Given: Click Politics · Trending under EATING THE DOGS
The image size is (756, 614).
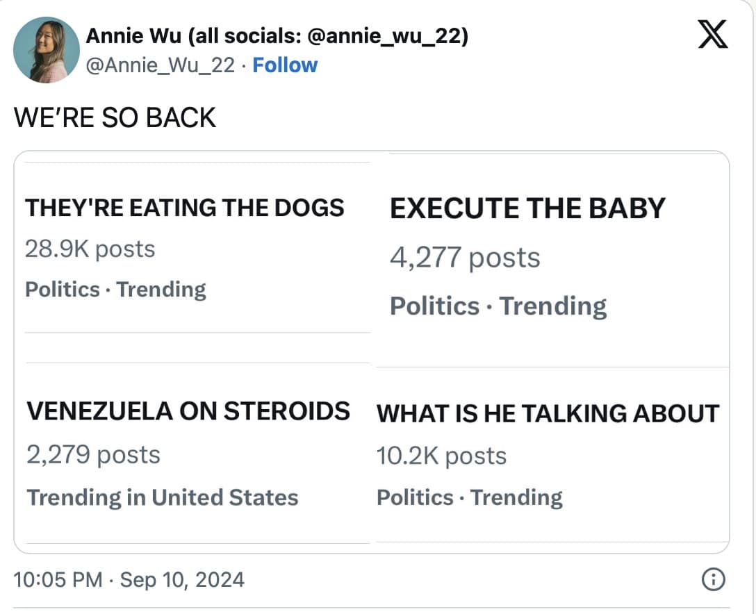Looking at the screenshot, I should (x=116, y=289).
